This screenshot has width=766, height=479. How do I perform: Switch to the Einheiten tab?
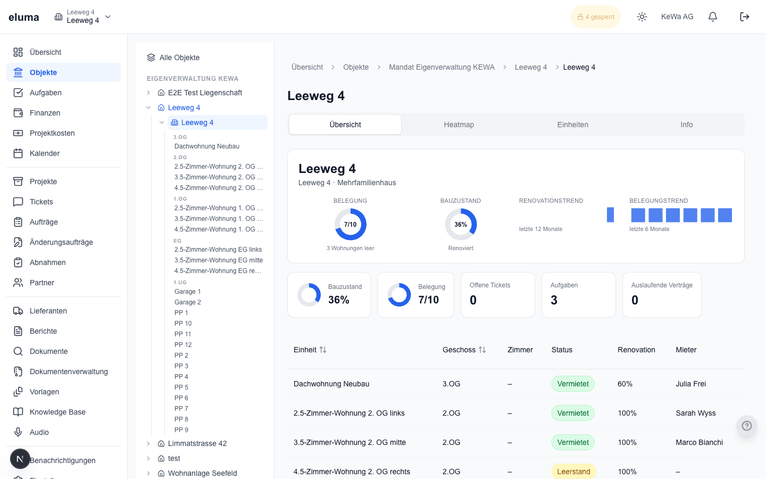pyautogui.click(x=572, y=125)
